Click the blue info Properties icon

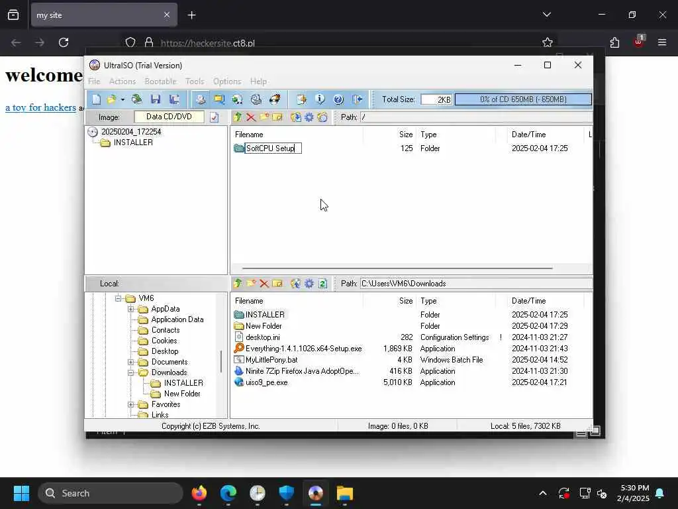[x=320, y=99]
